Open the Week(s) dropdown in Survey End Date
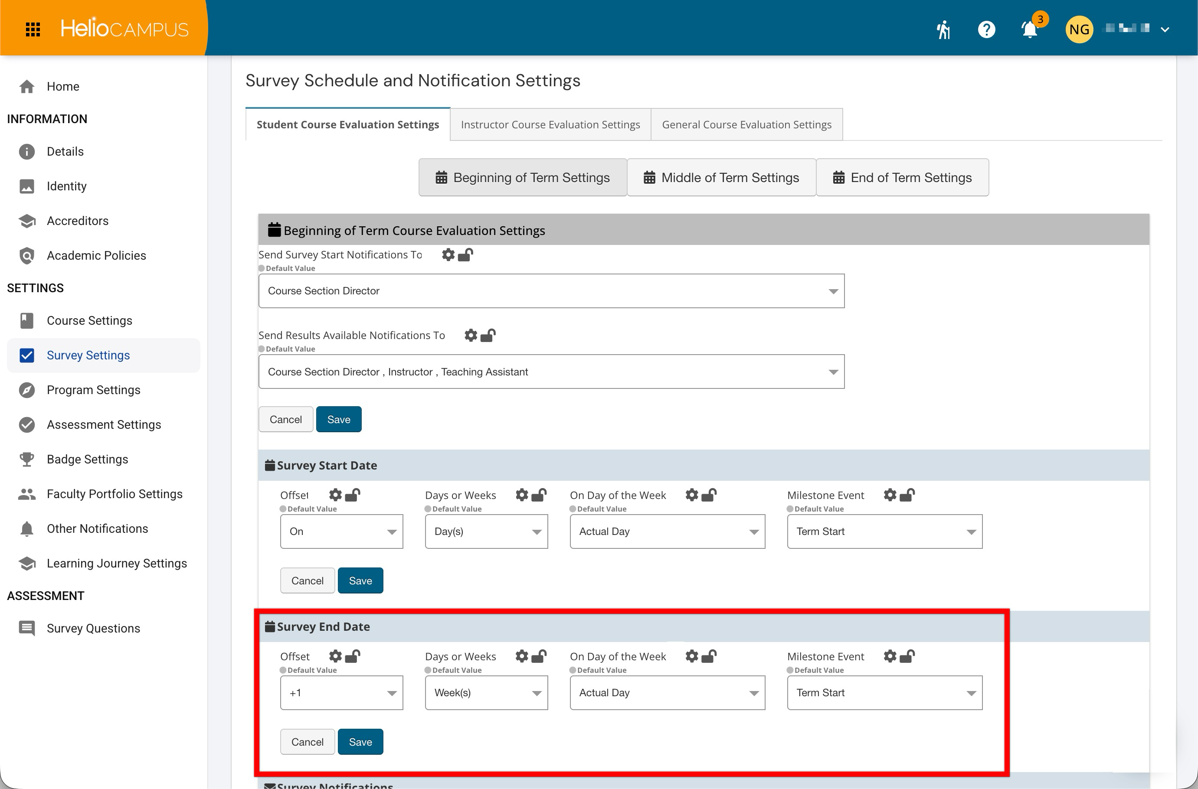This screenshot has height=789, width=1198. click(x=486, y=693)
